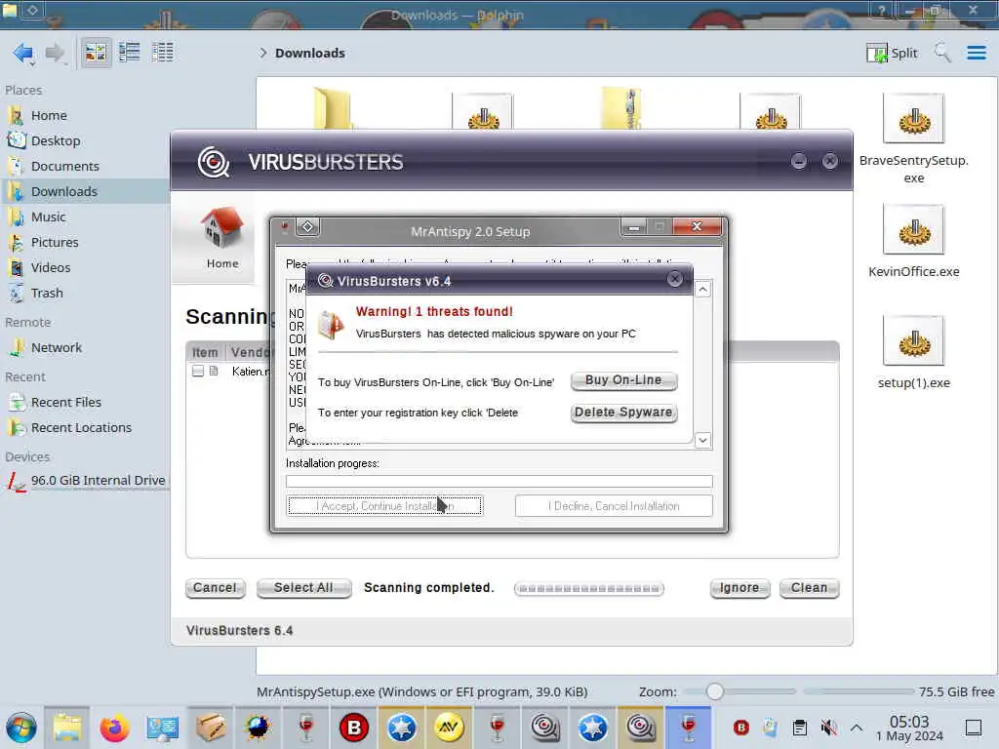Click the VirusBursters target logo
This screenshot has height=749, width=999.
(x=214, y=162)
